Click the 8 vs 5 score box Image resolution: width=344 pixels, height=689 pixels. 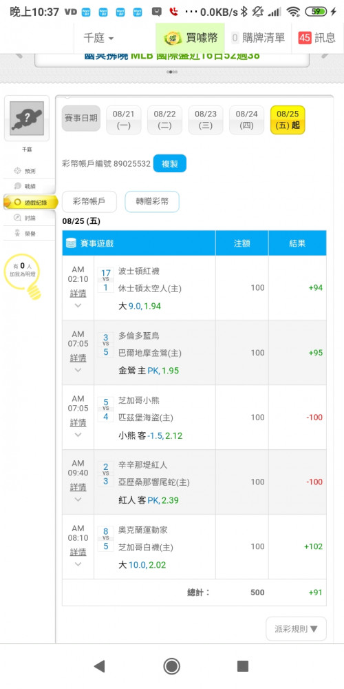pyautogui.click(x=106, y=539)
